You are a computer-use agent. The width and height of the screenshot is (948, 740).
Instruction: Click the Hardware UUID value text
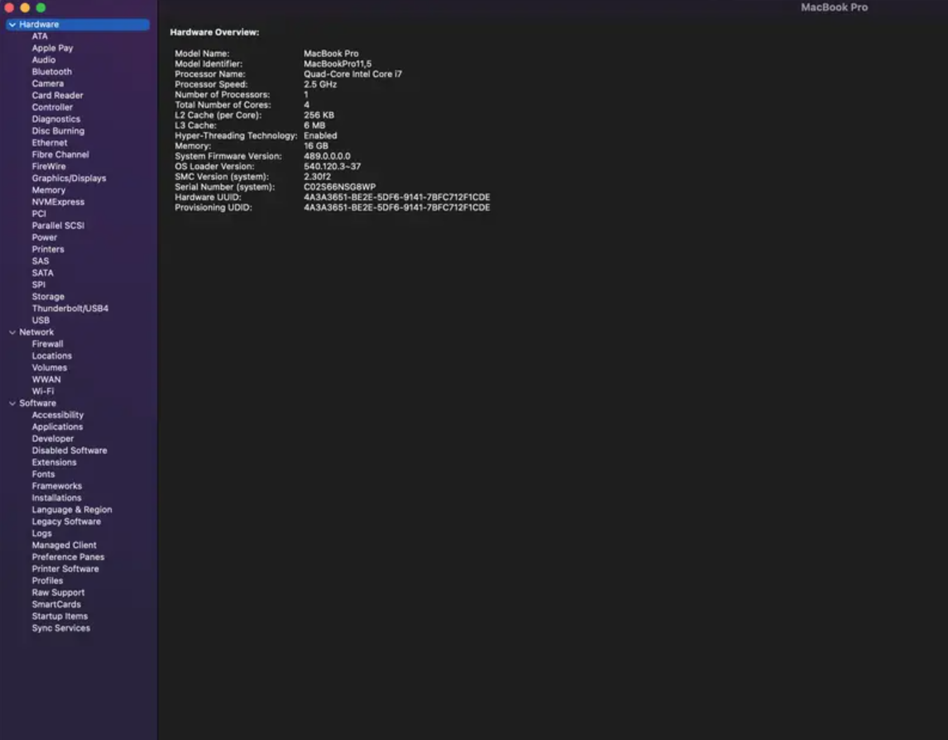396,197
